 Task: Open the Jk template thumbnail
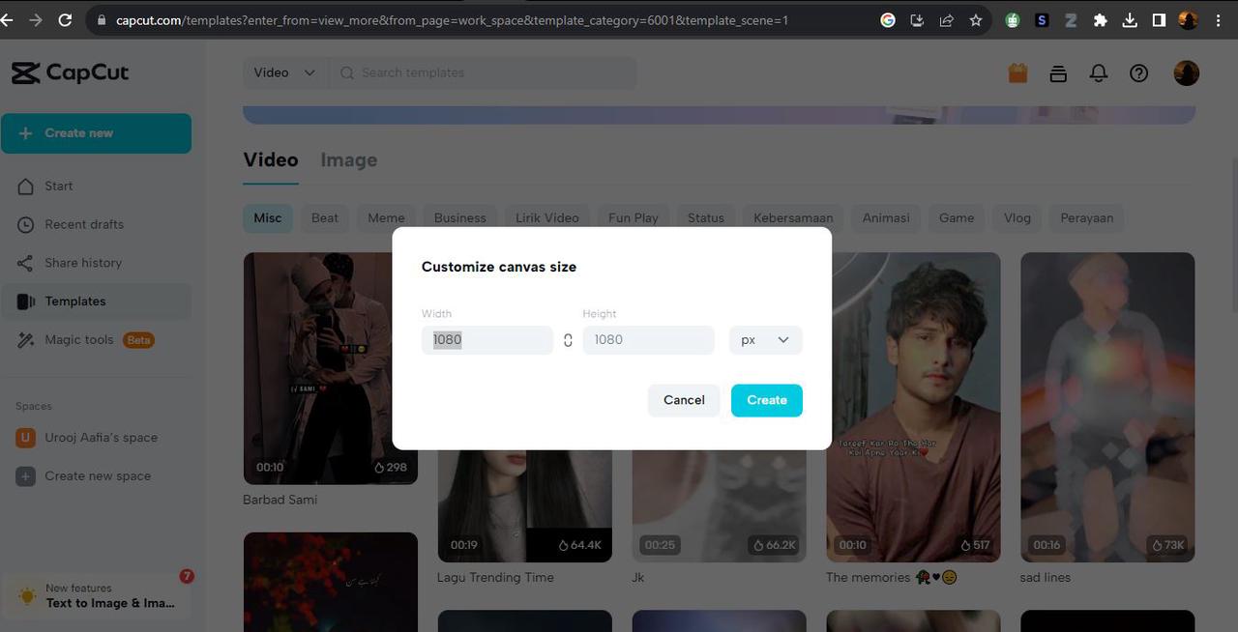pyautogui.click(x=720, y=505)
